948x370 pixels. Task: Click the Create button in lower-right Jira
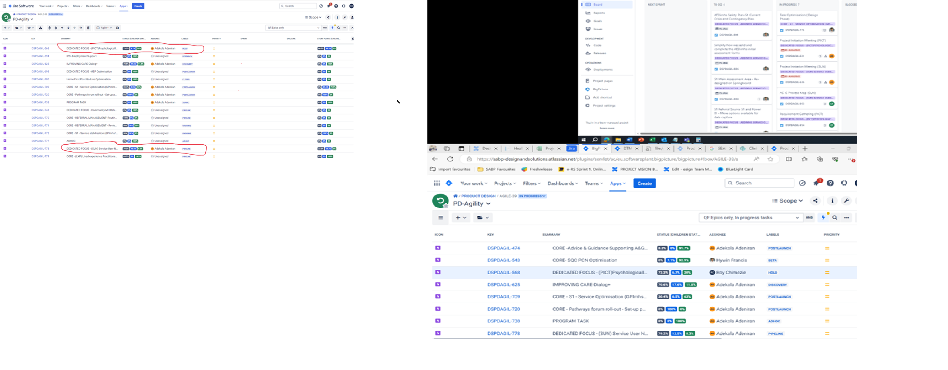644,183
